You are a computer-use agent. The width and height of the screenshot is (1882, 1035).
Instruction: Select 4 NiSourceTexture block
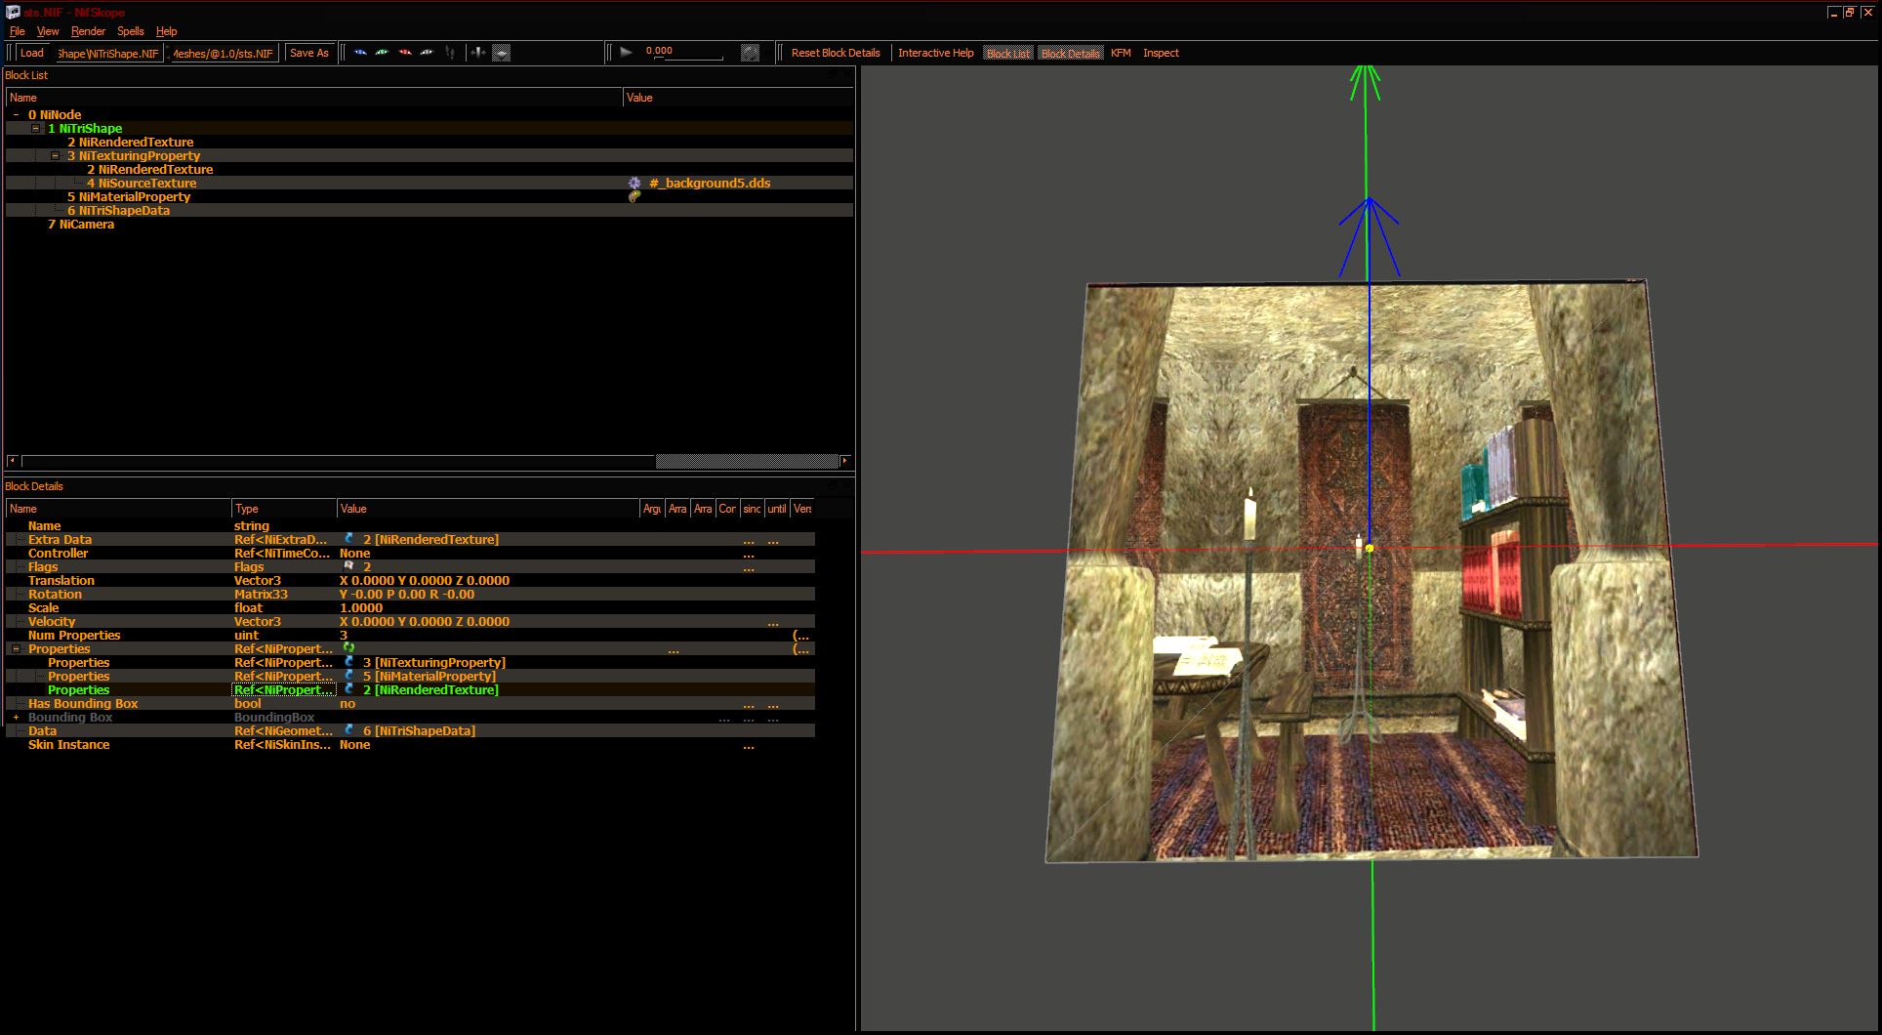point(142,183)
